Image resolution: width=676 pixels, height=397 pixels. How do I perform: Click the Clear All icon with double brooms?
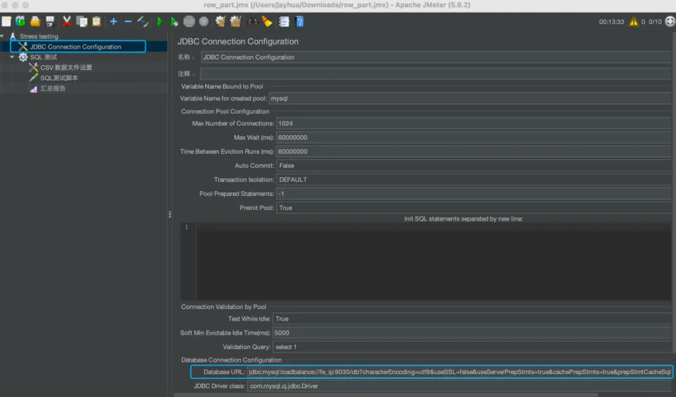click(235, 21)
